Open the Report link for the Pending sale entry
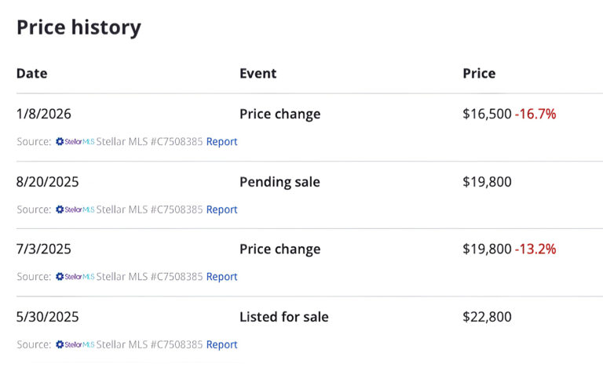The image size is (603, 382). point(221,209)
